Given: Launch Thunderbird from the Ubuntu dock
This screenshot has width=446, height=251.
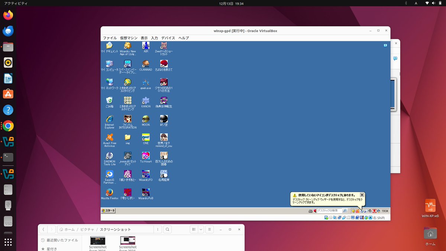Looking at the screenshot, I should click(x=8, y=31).
